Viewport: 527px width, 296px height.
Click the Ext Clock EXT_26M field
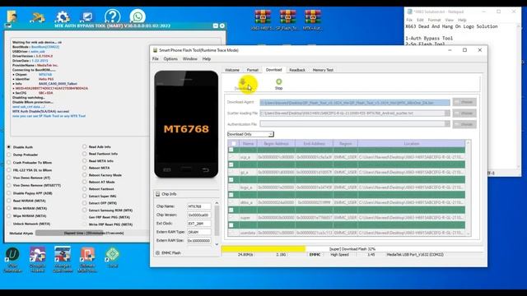(199, 224)
